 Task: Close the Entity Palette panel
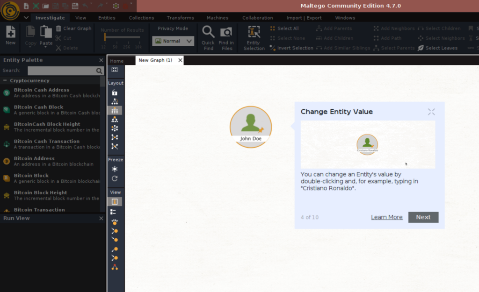(x=101, y=60)
